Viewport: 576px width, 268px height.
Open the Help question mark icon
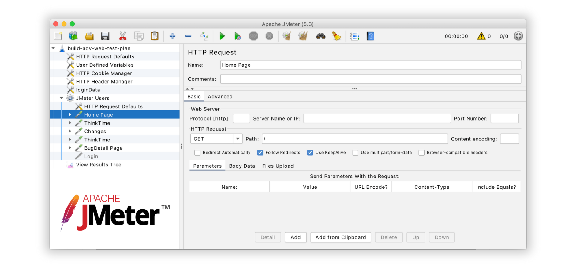(370, 36)
